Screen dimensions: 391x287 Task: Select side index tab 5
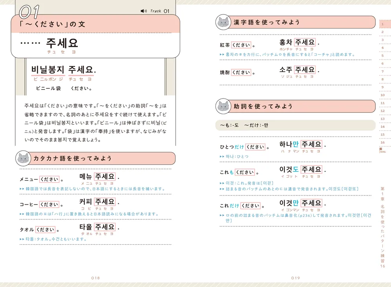coord(382,56)
